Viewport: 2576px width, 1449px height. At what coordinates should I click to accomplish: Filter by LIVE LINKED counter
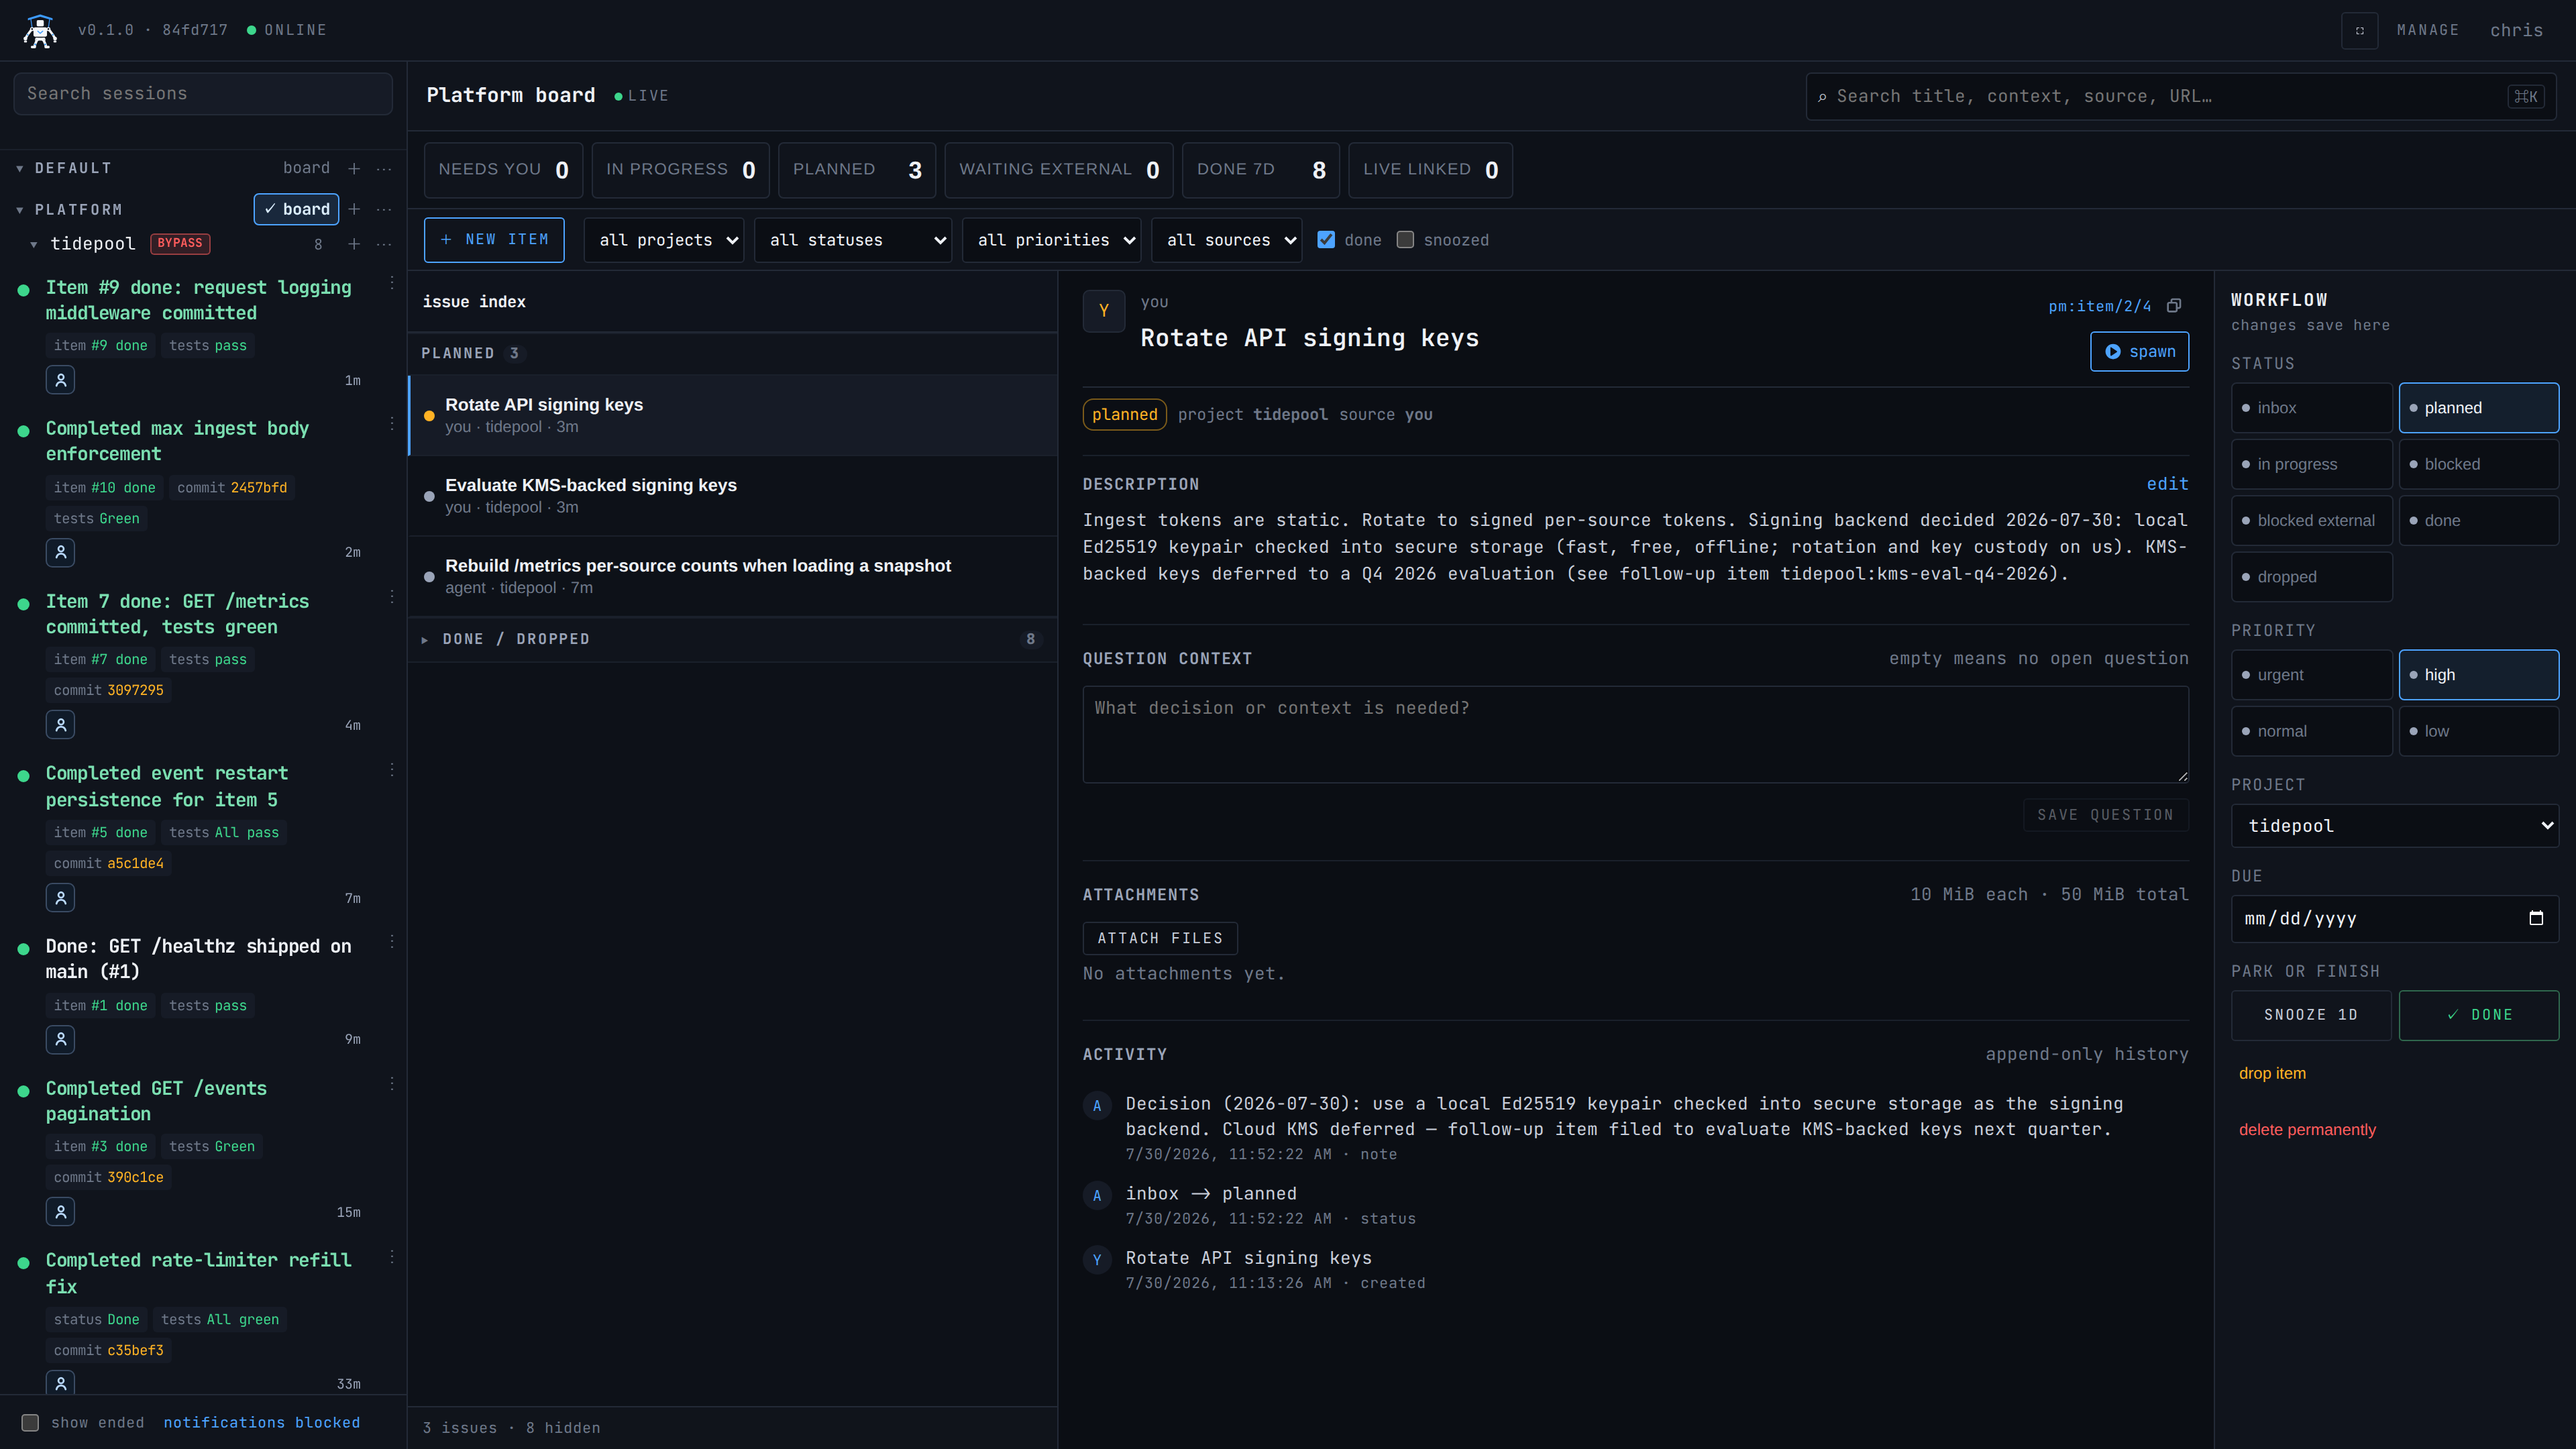click(1430, 170)
